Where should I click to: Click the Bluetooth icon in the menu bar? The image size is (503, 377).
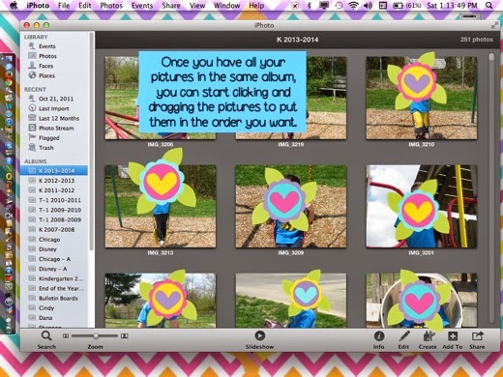coord(309,6)
